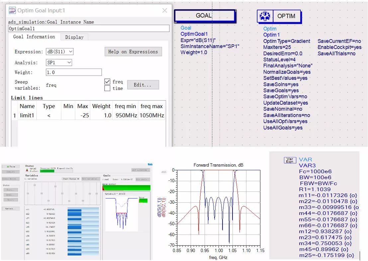Click the Help on Expressions button

pos(133,52)
